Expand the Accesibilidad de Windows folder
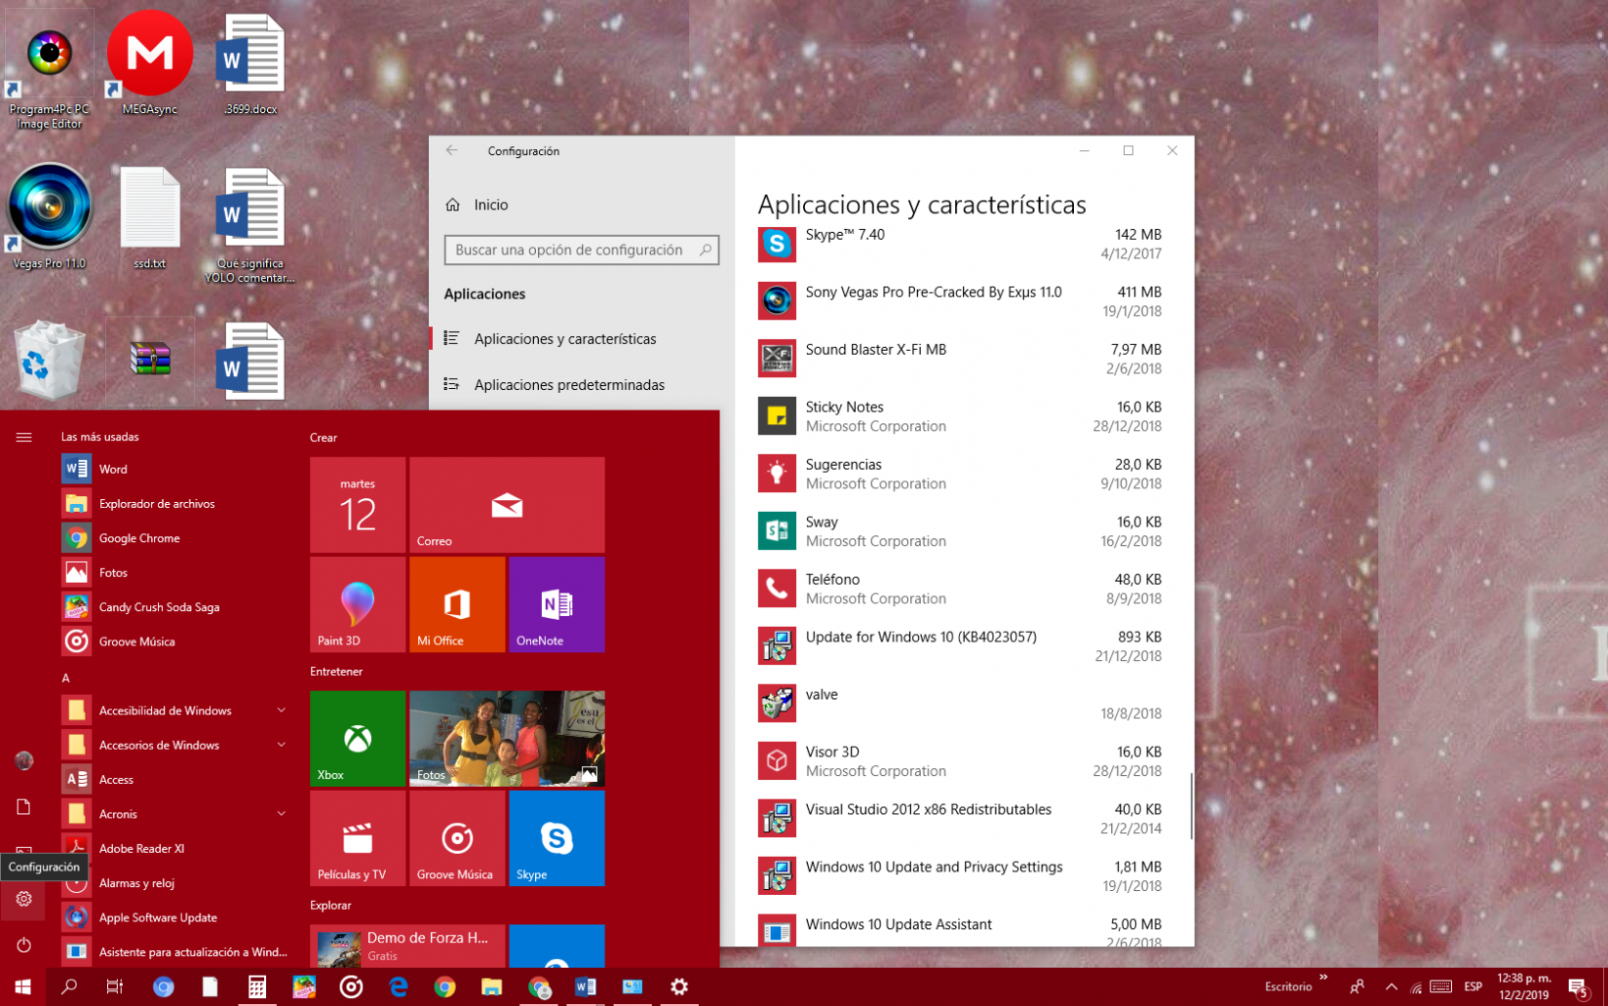 coord(175,711)
